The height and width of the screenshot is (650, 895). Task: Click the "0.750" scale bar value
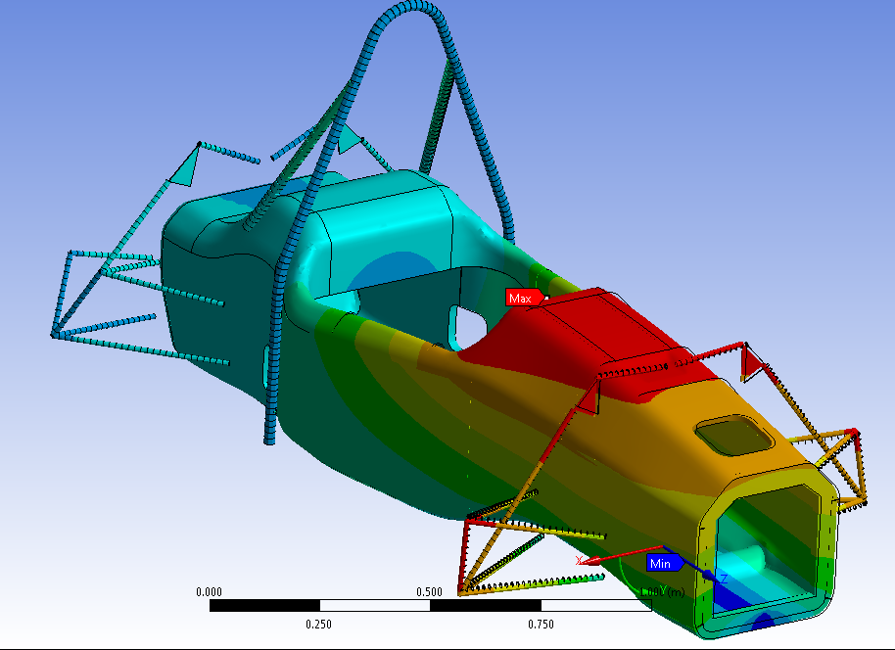click(x=541, y=625)
